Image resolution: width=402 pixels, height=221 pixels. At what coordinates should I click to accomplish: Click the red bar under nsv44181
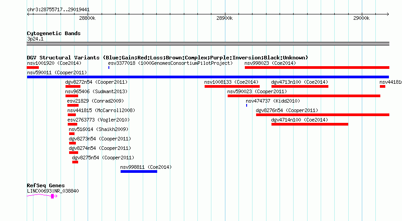[x=383, y=86]
